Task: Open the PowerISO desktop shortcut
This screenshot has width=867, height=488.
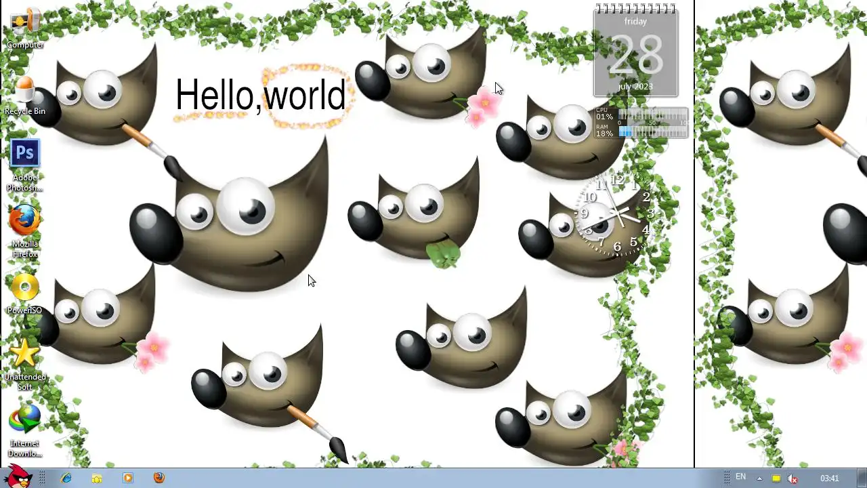Action: point(25,295)
